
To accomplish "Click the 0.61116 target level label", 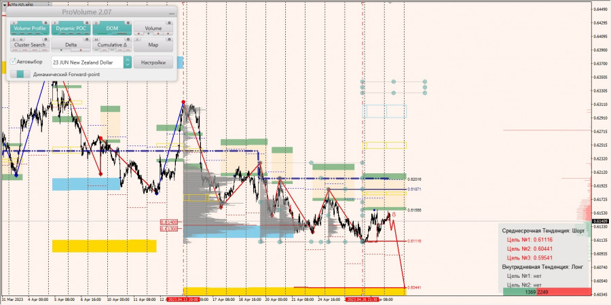I will (x=414, y=241).
